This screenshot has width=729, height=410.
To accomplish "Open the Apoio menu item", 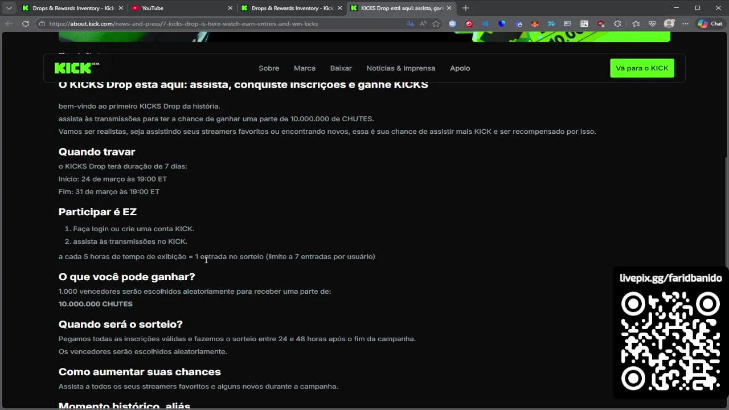I will [460, 68].
